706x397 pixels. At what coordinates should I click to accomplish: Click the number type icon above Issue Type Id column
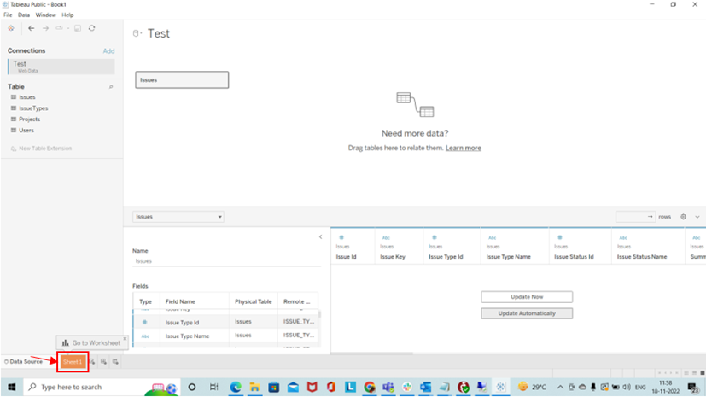pos(434,237)
